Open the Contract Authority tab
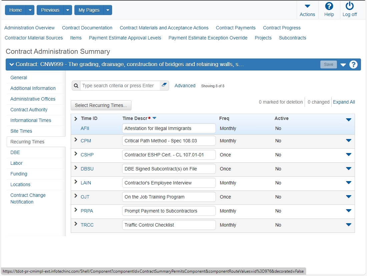The width and height of the screenshot is (367, 276). [29, 110]
